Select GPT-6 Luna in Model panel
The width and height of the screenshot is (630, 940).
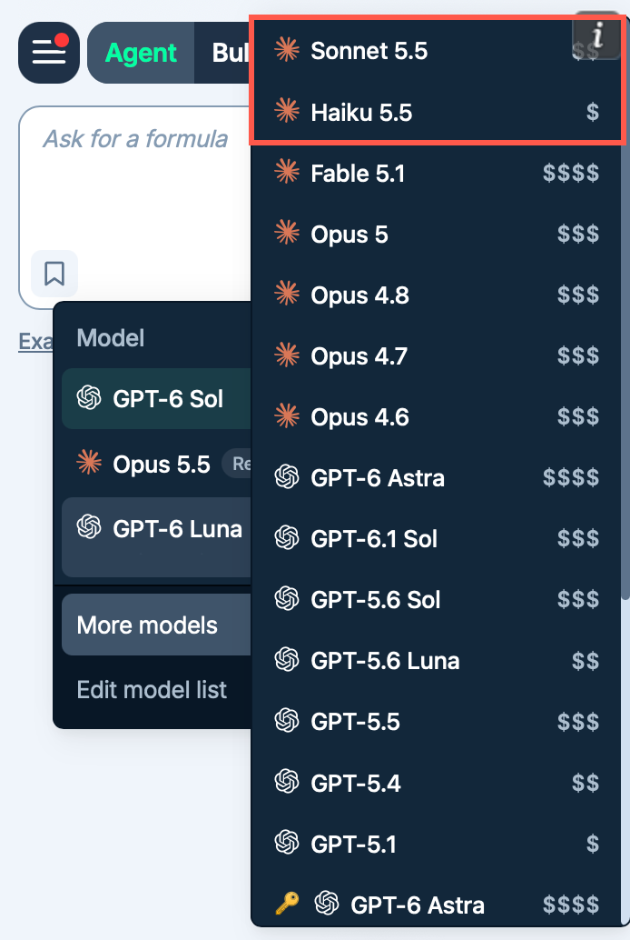(156, 536)
